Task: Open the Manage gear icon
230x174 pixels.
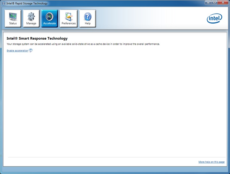Action: 31,16
